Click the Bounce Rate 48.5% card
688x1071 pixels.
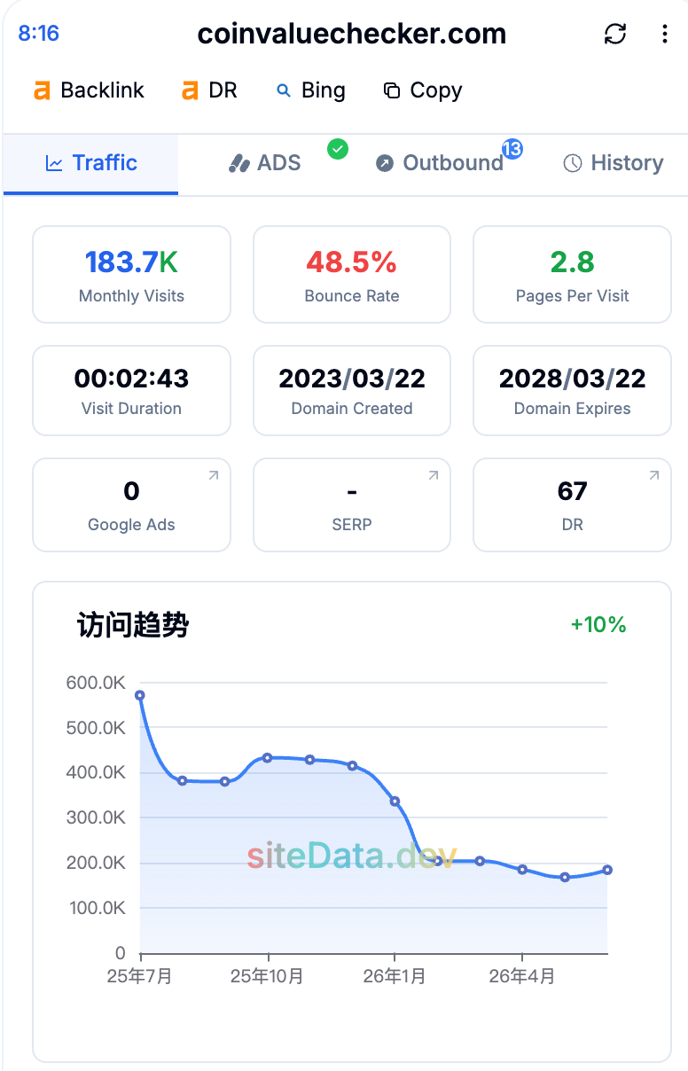tap(352, 274)
